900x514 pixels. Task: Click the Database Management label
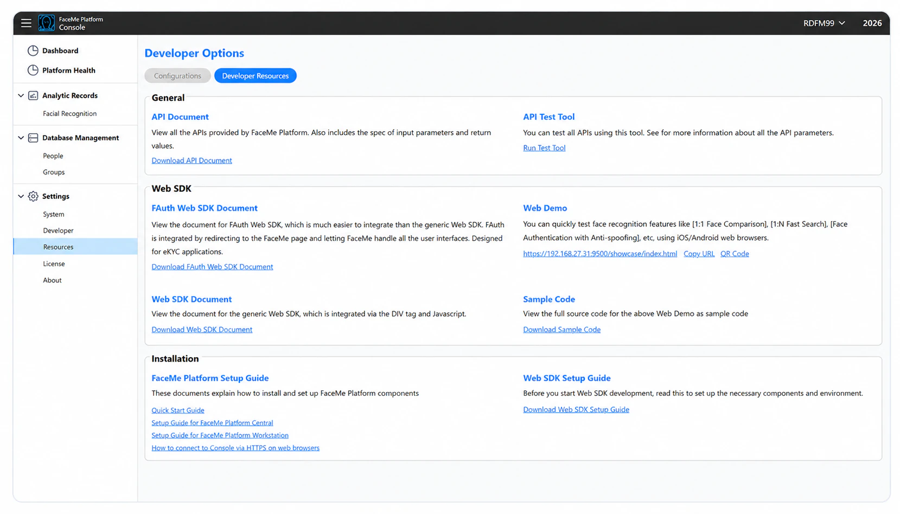[80, 138]
